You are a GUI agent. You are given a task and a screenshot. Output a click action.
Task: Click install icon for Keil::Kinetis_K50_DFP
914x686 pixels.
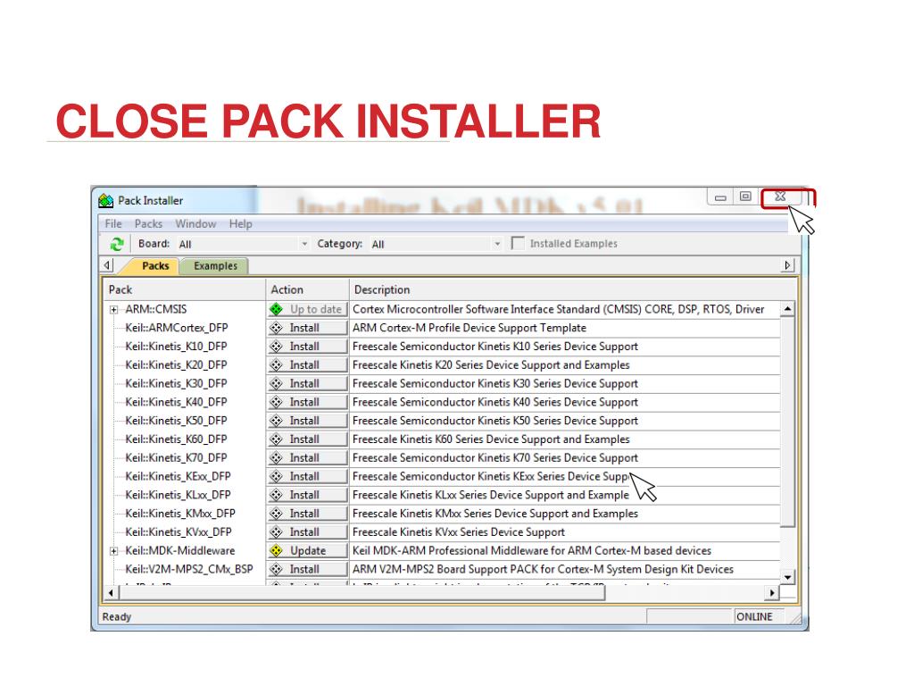[277, 421]
